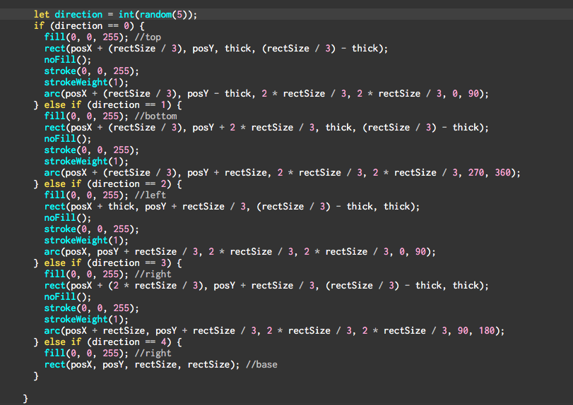Click noFill() inside the direction == 0 block
This screenshot has height=405, width=573.
pyautogui.click(x=68, y=60)
